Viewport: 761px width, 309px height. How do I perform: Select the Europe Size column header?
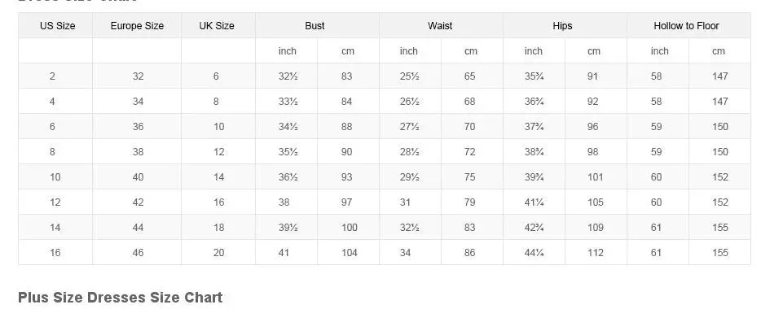pos(137,26)
